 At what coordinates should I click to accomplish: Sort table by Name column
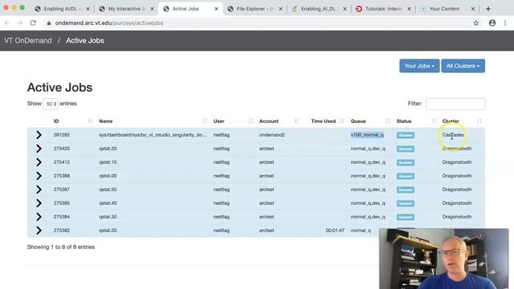tap(153, 121)
